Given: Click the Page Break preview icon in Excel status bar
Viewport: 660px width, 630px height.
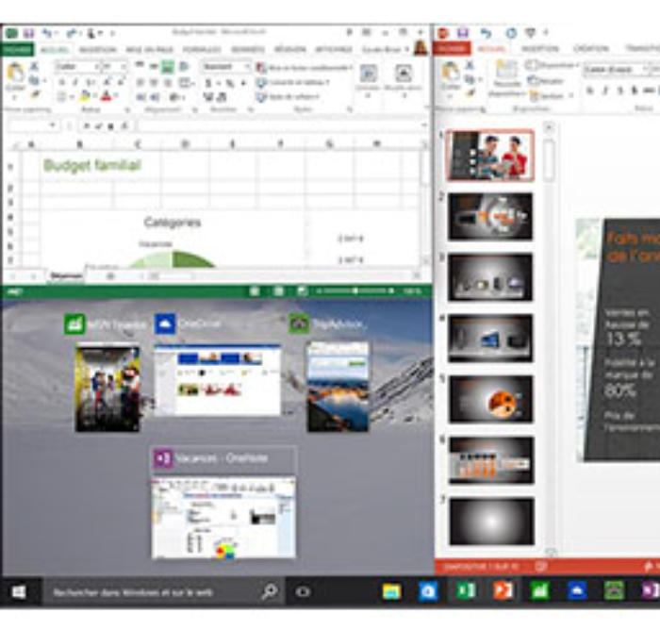Looking at the screenshot, I should coord(302,291).
